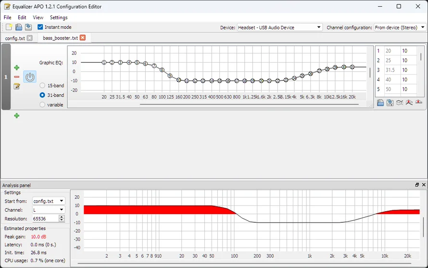The width and height of the screenshot is (428, 268).
Task: Select EQ band node 7 at 80 Hz
Action: 154,66
